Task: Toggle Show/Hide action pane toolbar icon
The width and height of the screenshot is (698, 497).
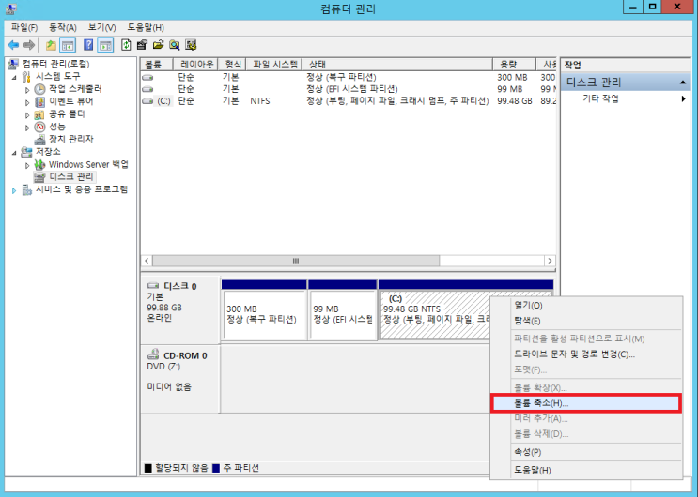Action: pos(105,45)
